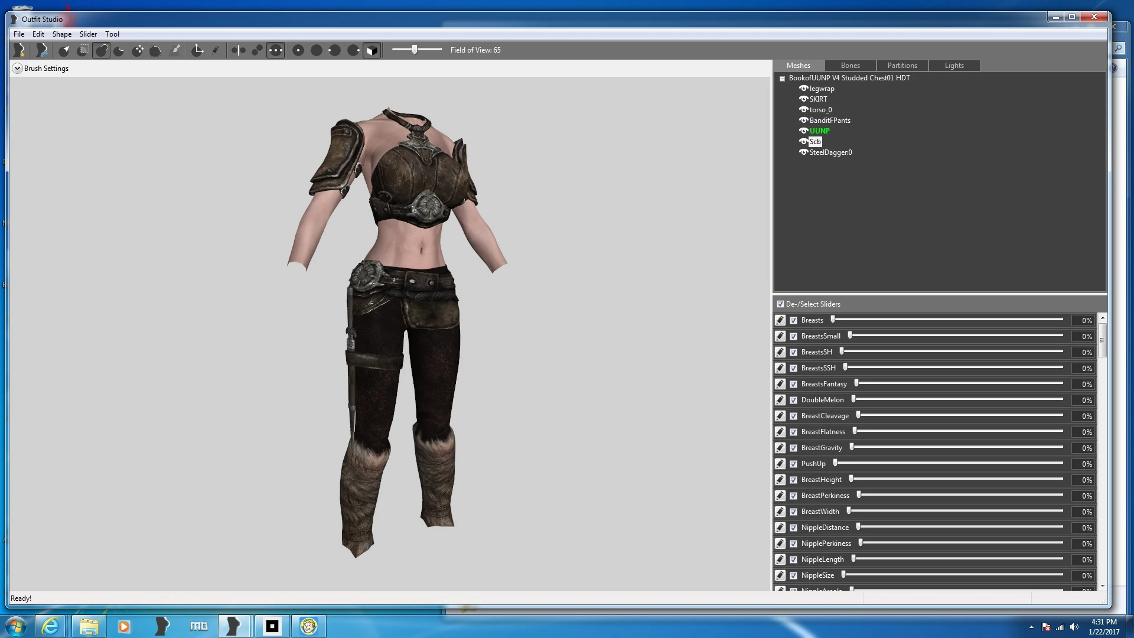
Task: Toggle X-Mirror brush mode
Action: [x=239, y=50]
